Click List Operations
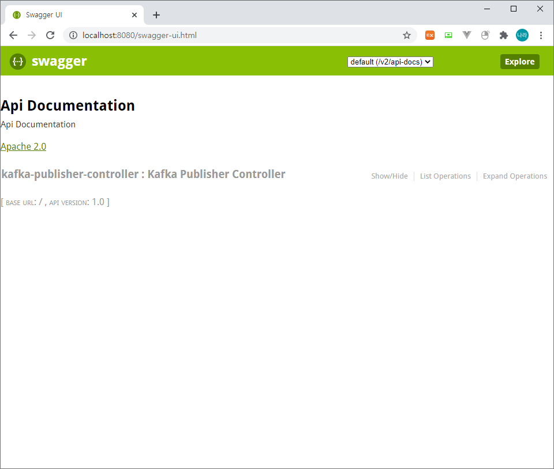554x469 pixels. tap(445, 176)
